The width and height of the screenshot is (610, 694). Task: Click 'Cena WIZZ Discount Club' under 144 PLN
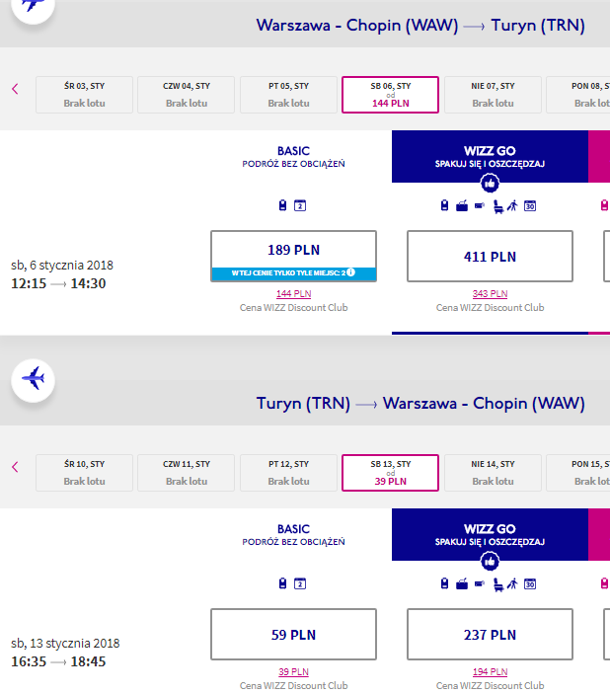pos(293,308)
